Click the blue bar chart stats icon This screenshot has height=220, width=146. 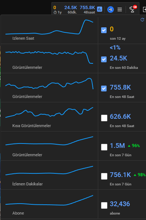pos(100,9)
